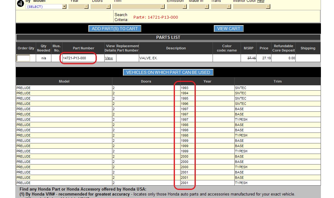The image size is (334, 198).
Task: Expand the Trans dropdown
Action: 221,7
